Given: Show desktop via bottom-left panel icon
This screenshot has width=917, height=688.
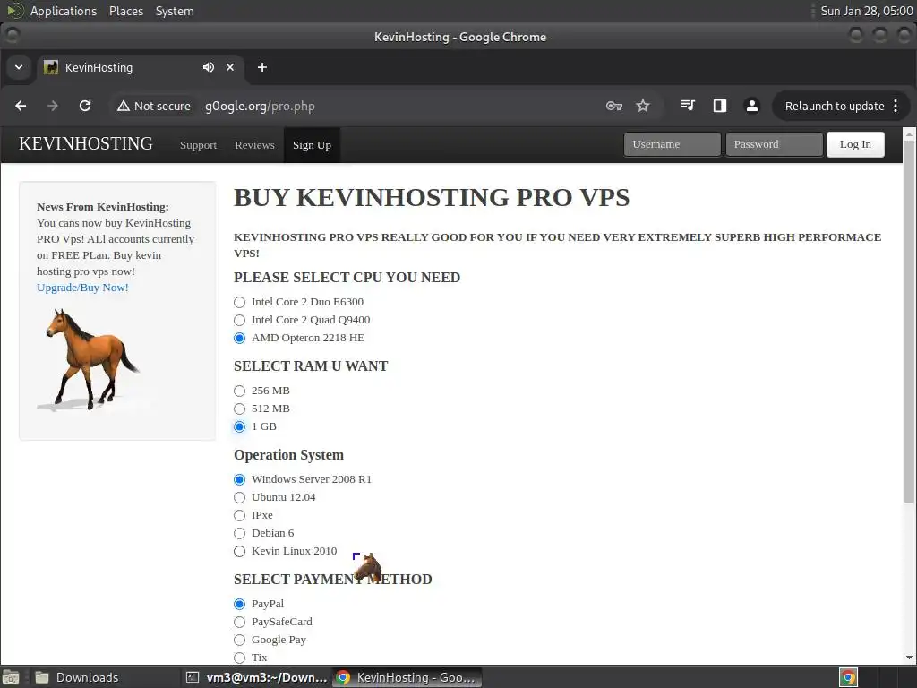Looking at the screenshot, I should click(11, 677).
